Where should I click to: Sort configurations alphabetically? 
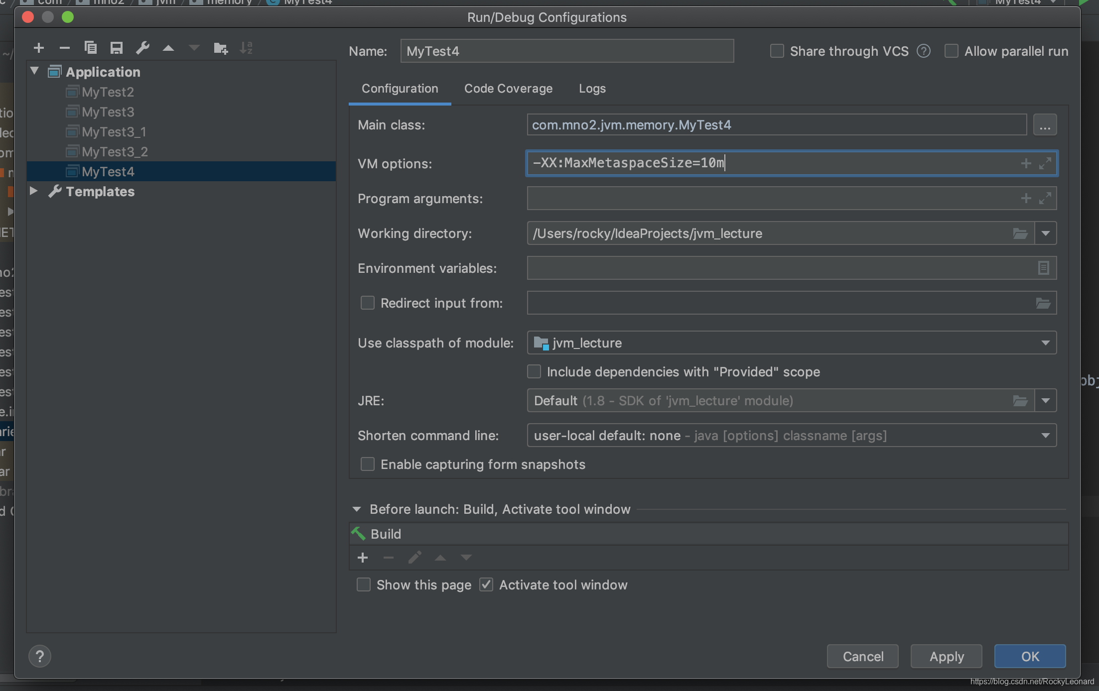[246, 48]
